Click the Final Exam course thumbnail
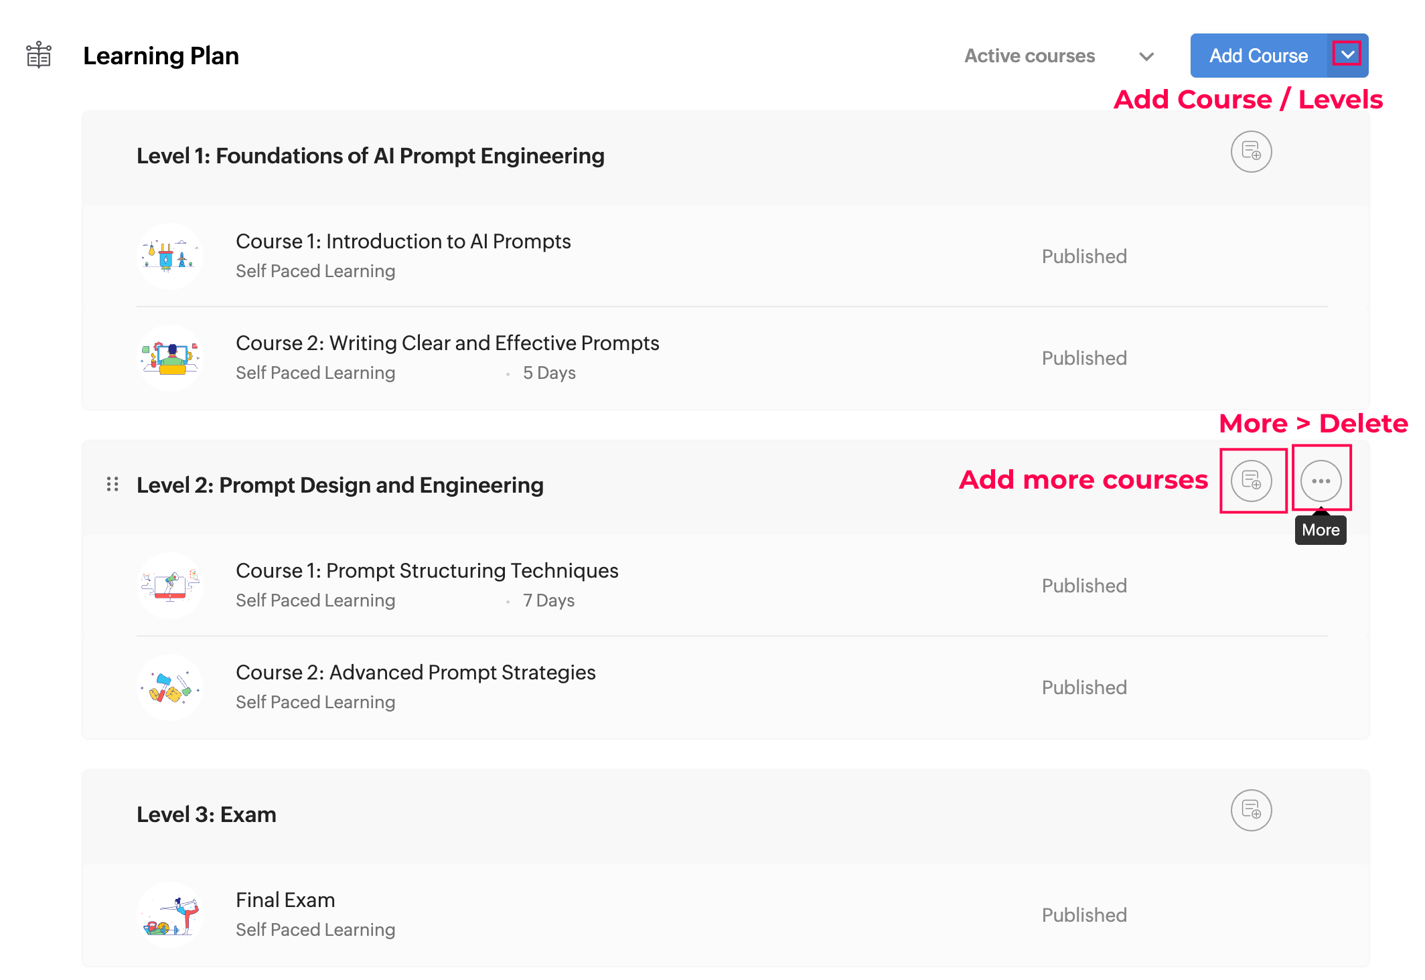The width and height of the screenshot is (1425, 980). pos(170,915)
